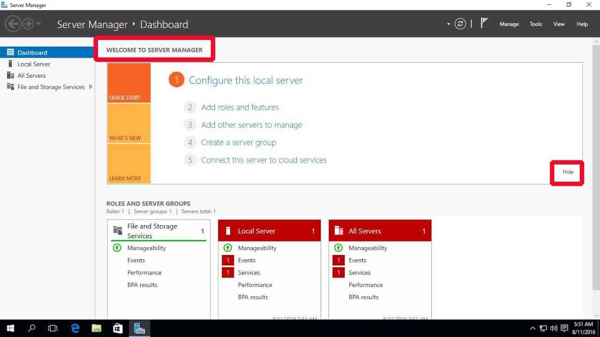The width and height of the screenshot is (600, 337).
Task: Click Add roles and features link
Action: [240, 107]
